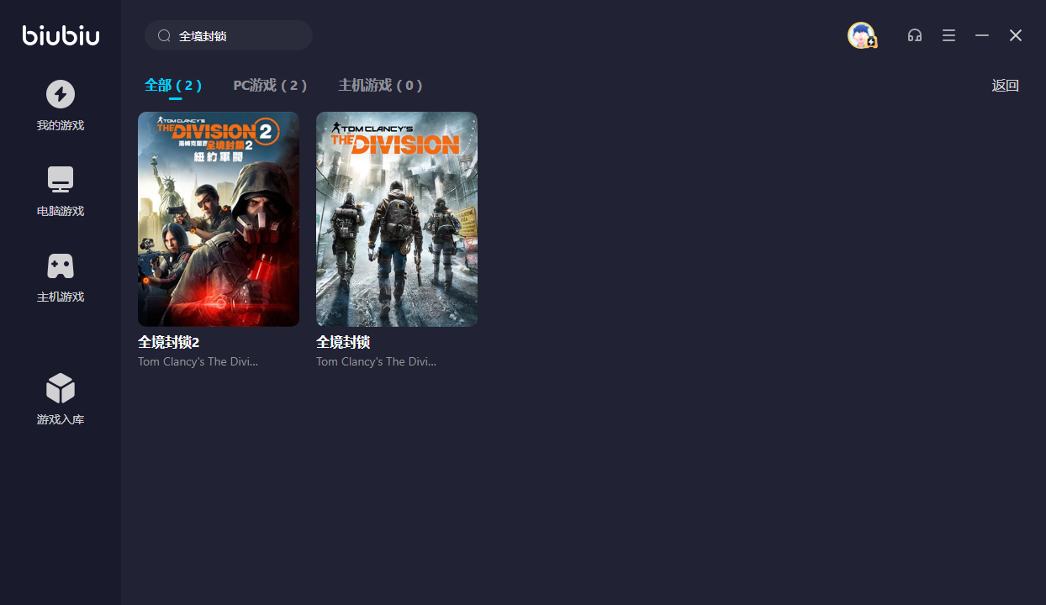Select The Division 2 cover image
The image size is (1046, 605).
[x=219, y=218]
